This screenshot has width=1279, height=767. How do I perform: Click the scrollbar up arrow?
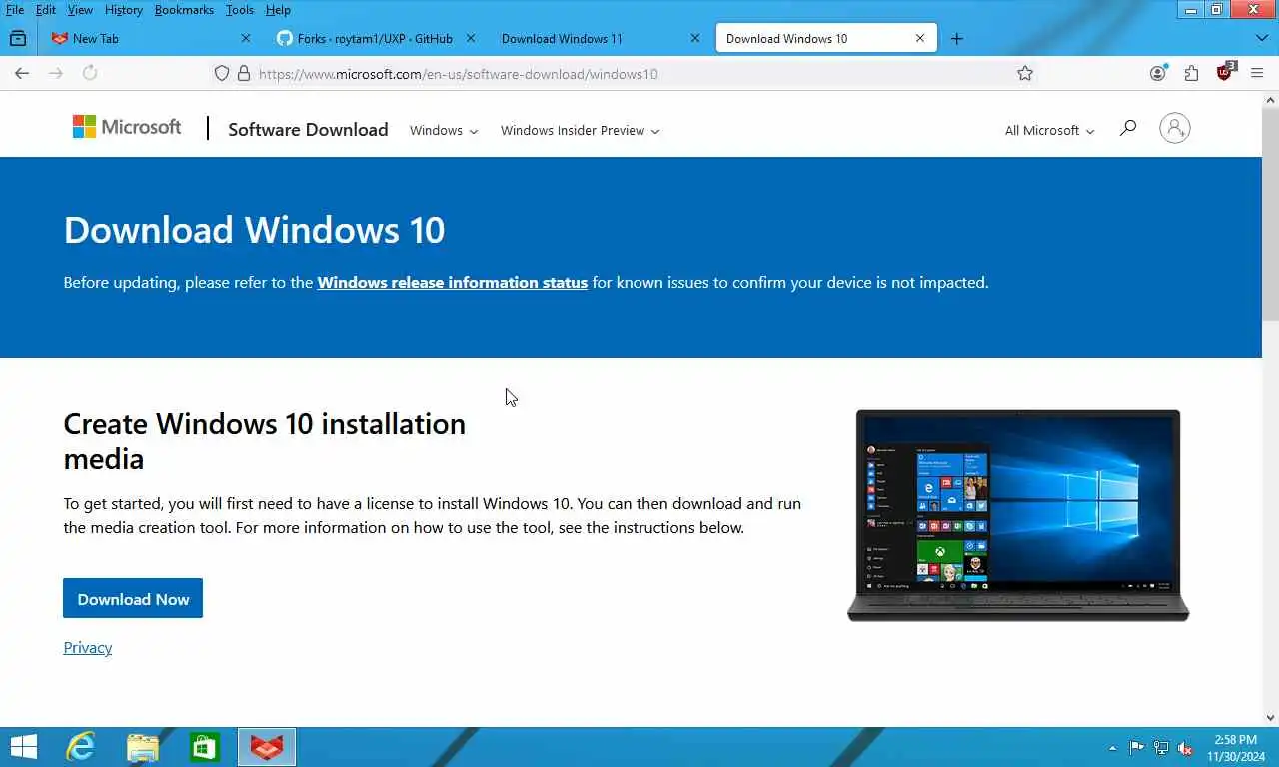1270,99
